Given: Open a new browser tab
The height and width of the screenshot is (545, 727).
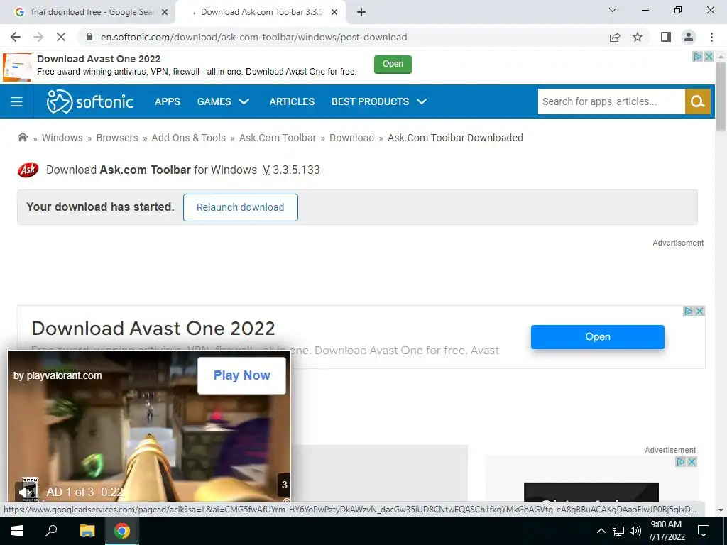Looking at the screenshot, I should (361, 12).
